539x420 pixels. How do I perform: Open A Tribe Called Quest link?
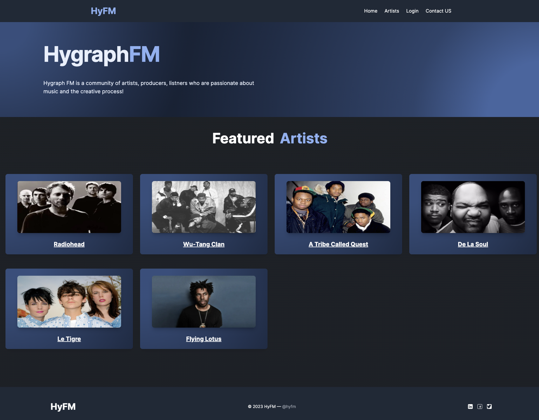click(338, 244)
